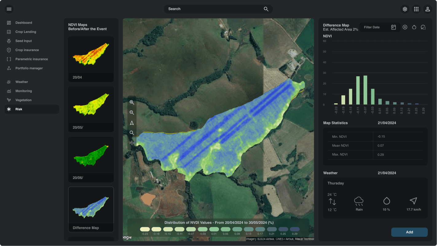437x246 pixels.
Task: Open the calendar icon beside Filter Date
Action: 393,27
